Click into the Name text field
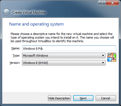This screenshot has height=106, width=121. pyautogui.click(x=69, y=48)
